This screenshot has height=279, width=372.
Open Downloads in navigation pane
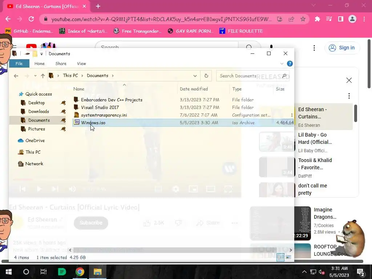pyautogui.click(x=39, y=112)
